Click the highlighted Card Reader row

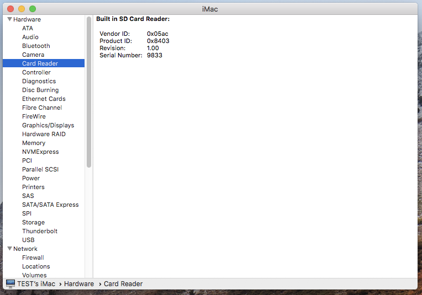[44, 63]
